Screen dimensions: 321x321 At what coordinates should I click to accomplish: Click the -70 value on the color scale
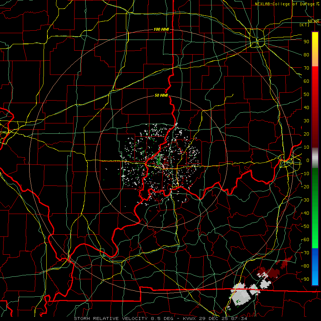click(305, 253)
